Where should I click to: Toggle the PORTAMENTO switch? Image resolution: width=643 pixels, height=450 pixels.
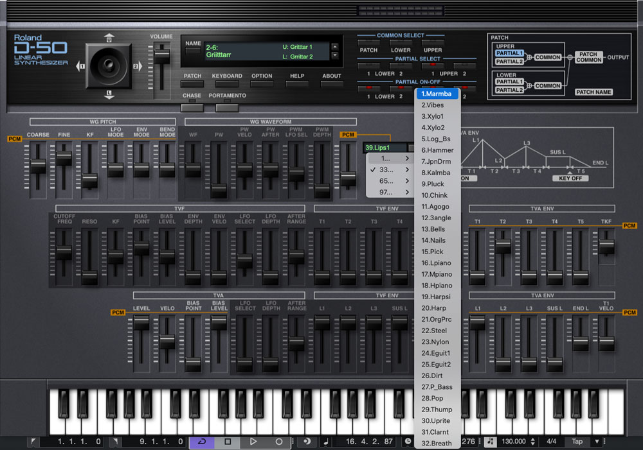pyautogui.click(x=227, y=108)
